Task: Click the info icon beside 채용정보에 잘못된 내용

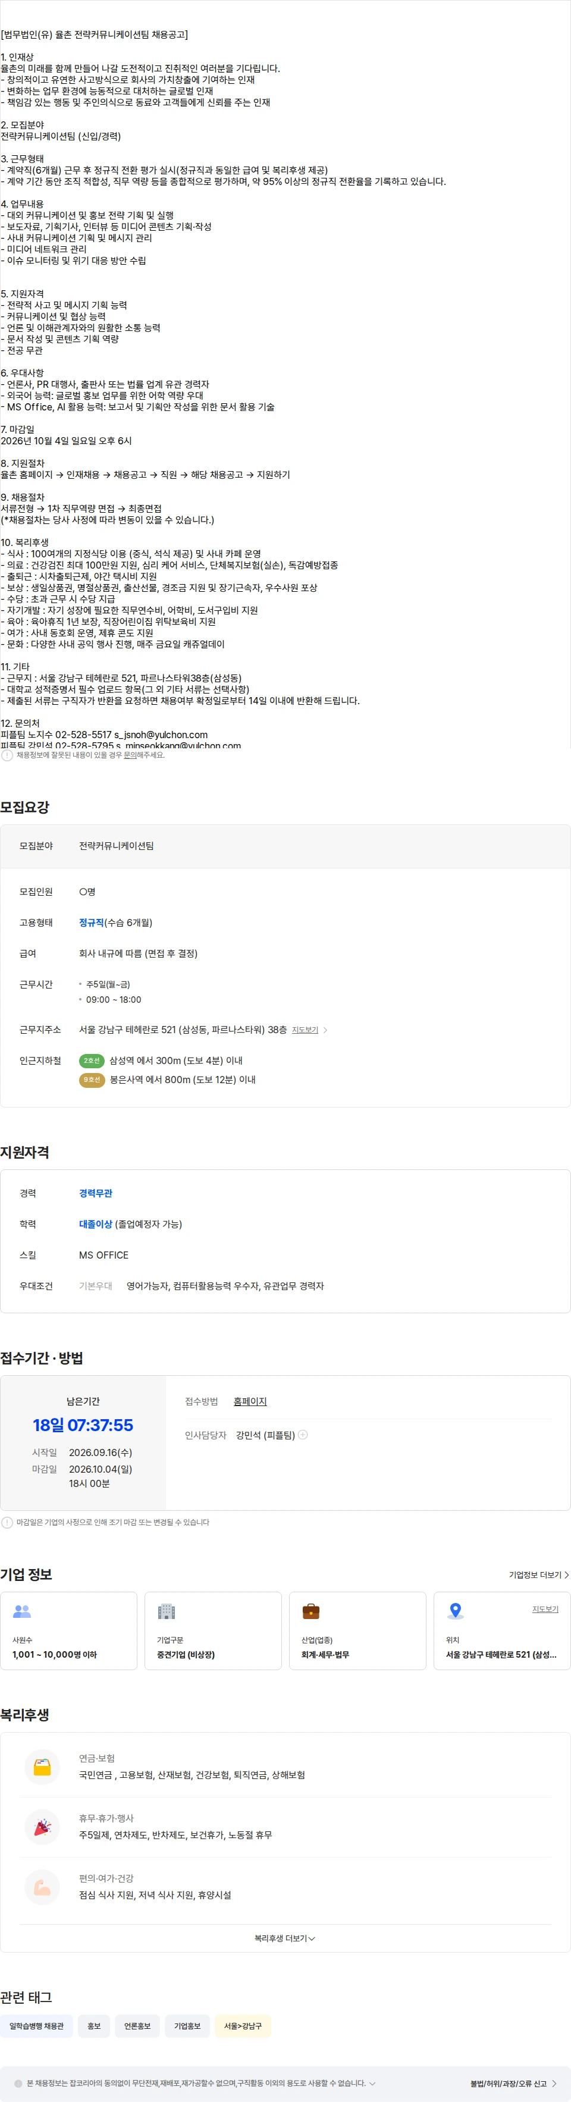Action: (7, 755)
